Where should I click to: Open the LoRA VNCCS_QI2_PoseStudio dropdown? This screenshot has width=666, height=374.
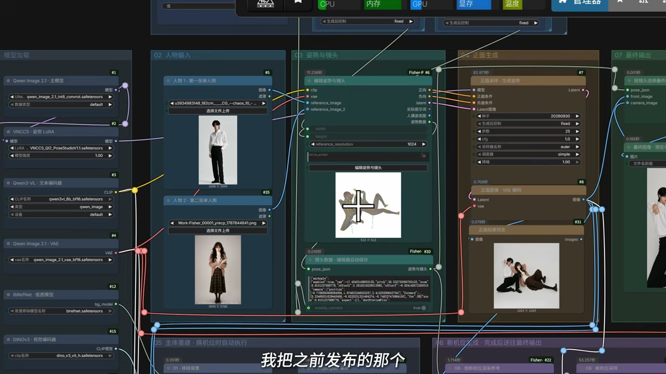[x=61, y=148]
